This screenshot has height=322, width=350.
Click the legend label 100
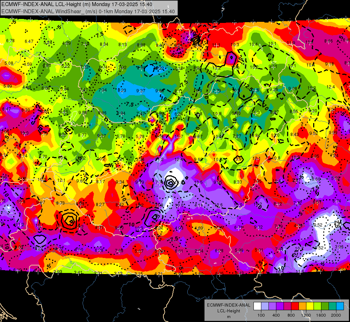261,315
